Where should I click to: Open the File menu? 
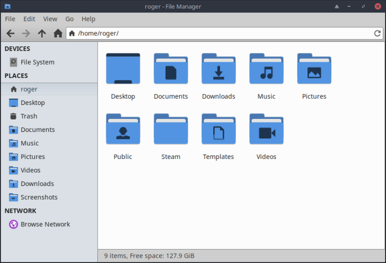10,19
